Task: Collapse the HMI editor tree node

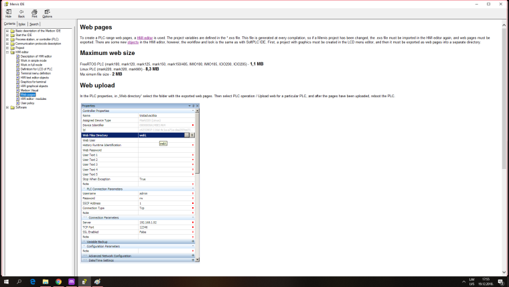Action: (x=7, y=52)
